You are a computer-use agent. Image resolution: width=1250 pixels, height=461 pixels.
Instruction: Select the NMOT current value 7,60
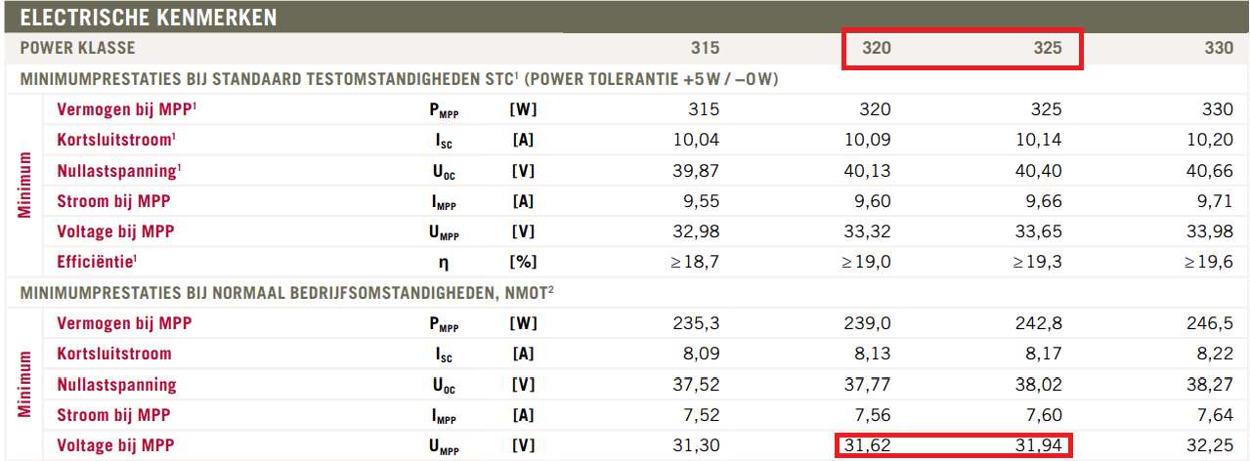point(1045,415)
